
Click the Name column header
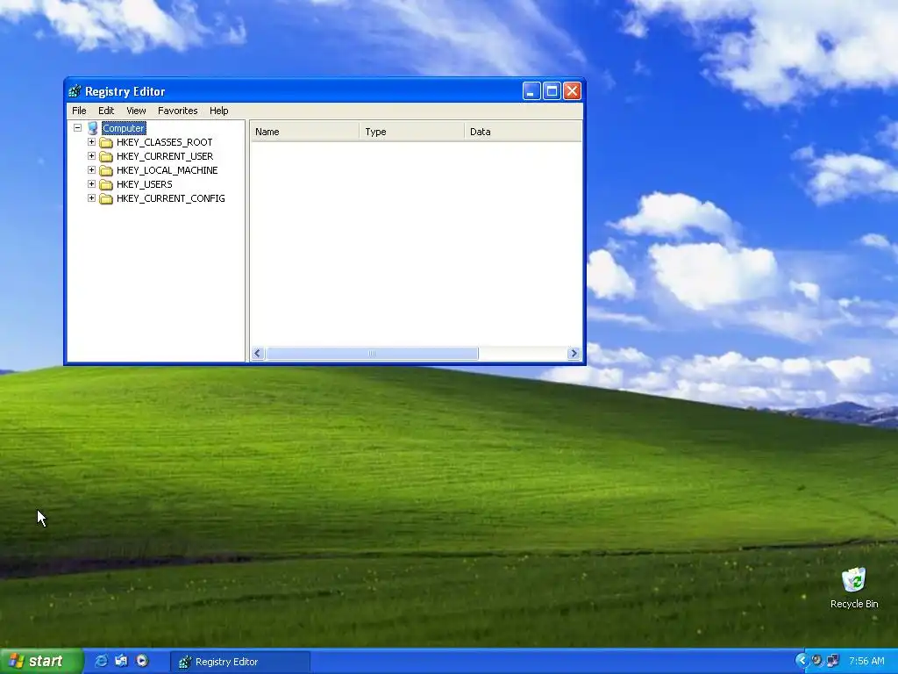point(304,132)
